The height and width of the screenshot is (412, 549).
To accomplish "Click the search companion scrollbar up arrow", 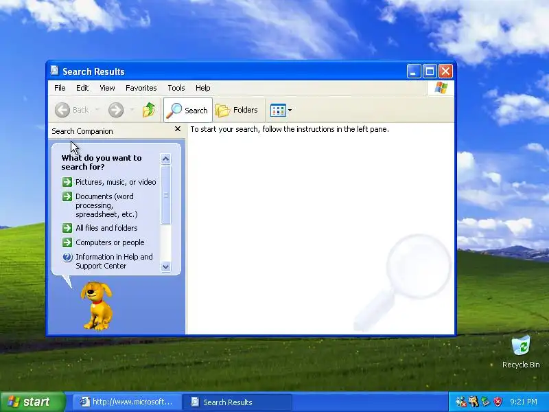I will pyautogui.click(x=166, y=159).
